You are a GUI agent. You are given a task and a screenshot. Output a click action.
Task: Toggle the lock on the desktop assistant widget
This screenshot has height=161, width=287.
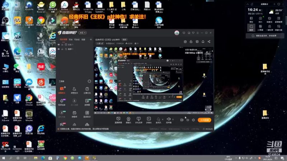click(252, 4)
